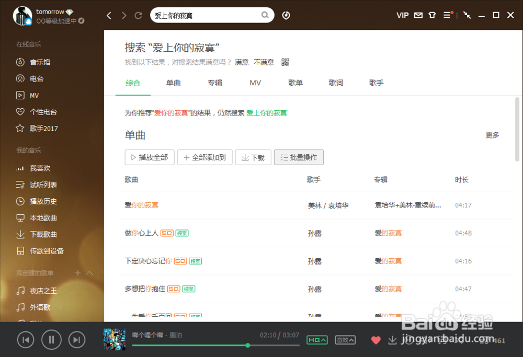Pause playback with the pause button

click(x=51, y=339)
